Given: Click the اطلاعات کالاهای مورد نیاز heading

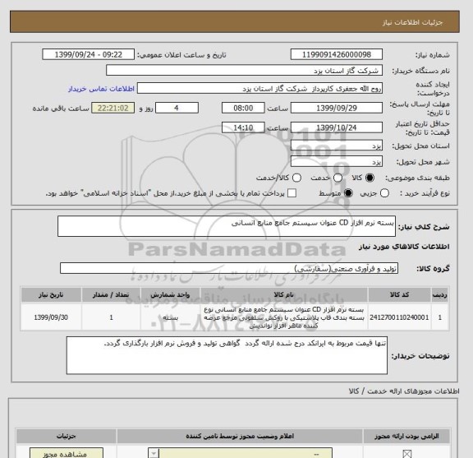Looking at the screenshot, I should coord(404,247).
